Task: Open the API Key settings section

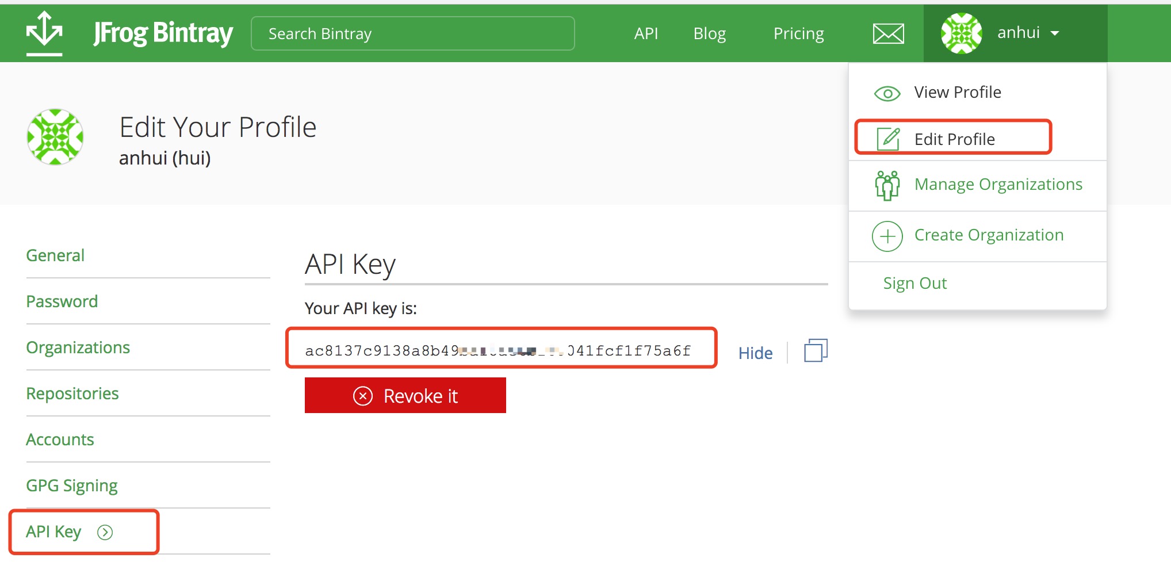Action: pyautogui.click(x=53, y=532)
